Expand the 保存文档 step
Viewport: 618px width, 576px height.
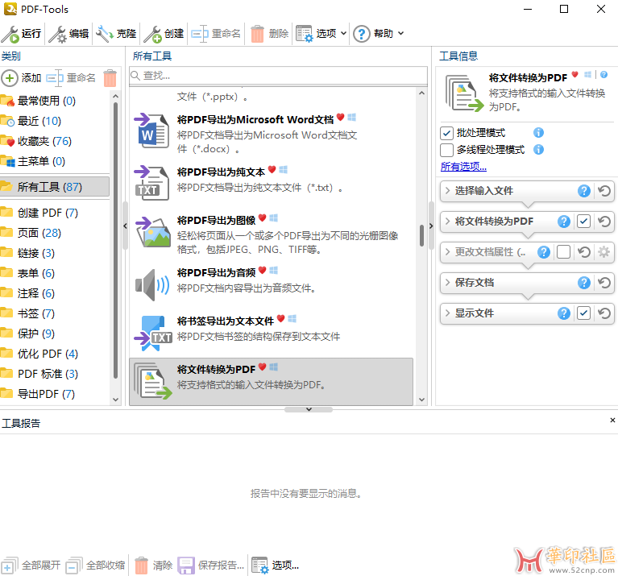(x=448, y=282)
